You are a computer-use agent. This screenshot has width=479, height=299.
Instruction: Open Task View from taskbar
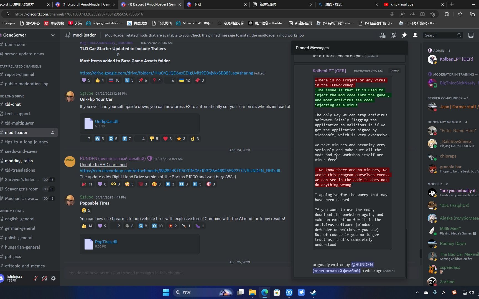240,292
